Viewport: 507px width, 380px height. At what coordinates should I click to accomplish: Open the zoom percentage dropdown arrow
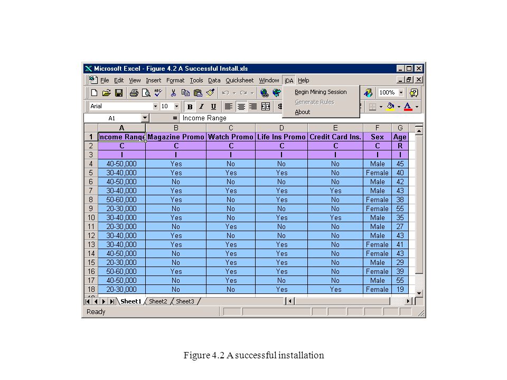[401, 93]
